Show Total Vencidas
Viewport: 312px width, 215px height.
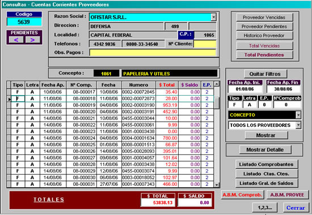264,46
